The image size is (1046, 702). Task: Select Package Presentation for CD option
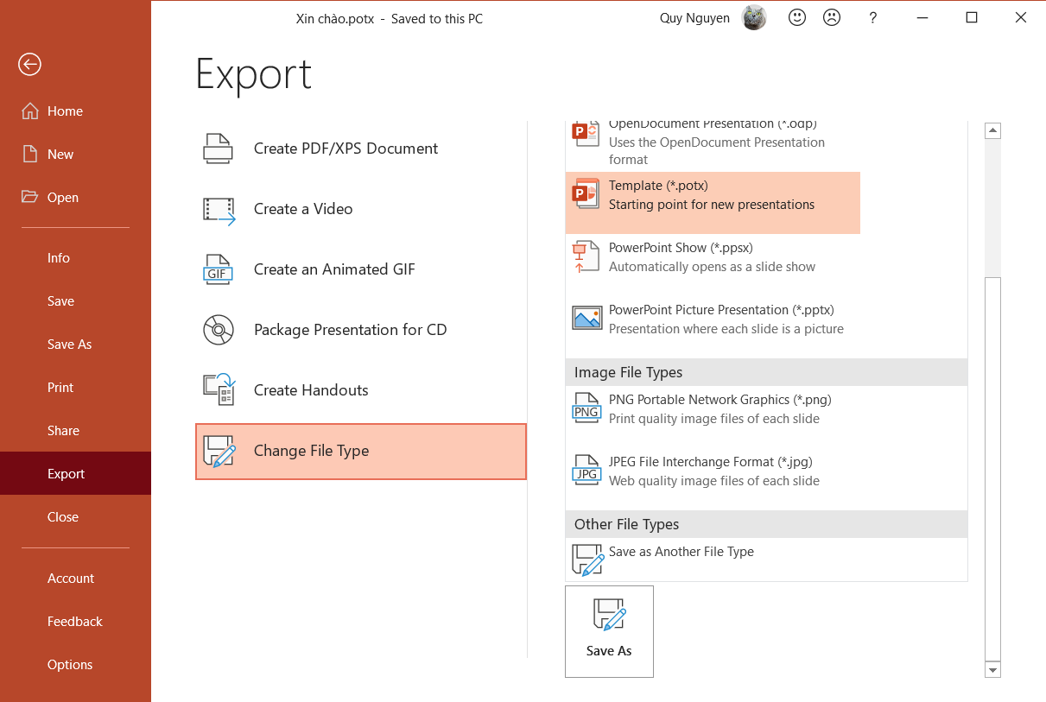[361, 330]
